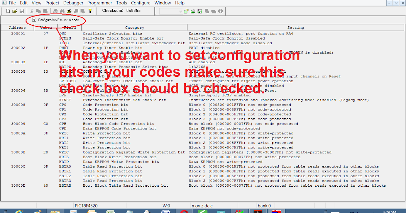Open the Debugger menu
Screen dimensions: 406x213
(x=73, y=3)
